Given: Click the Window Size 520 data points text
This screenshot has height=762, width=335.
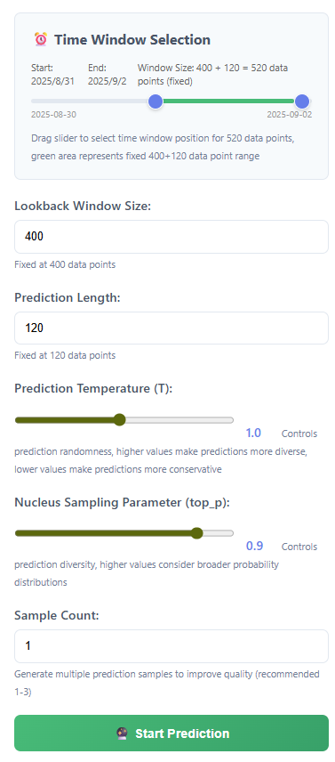Looking at the screenshot, I should (213, 75).
